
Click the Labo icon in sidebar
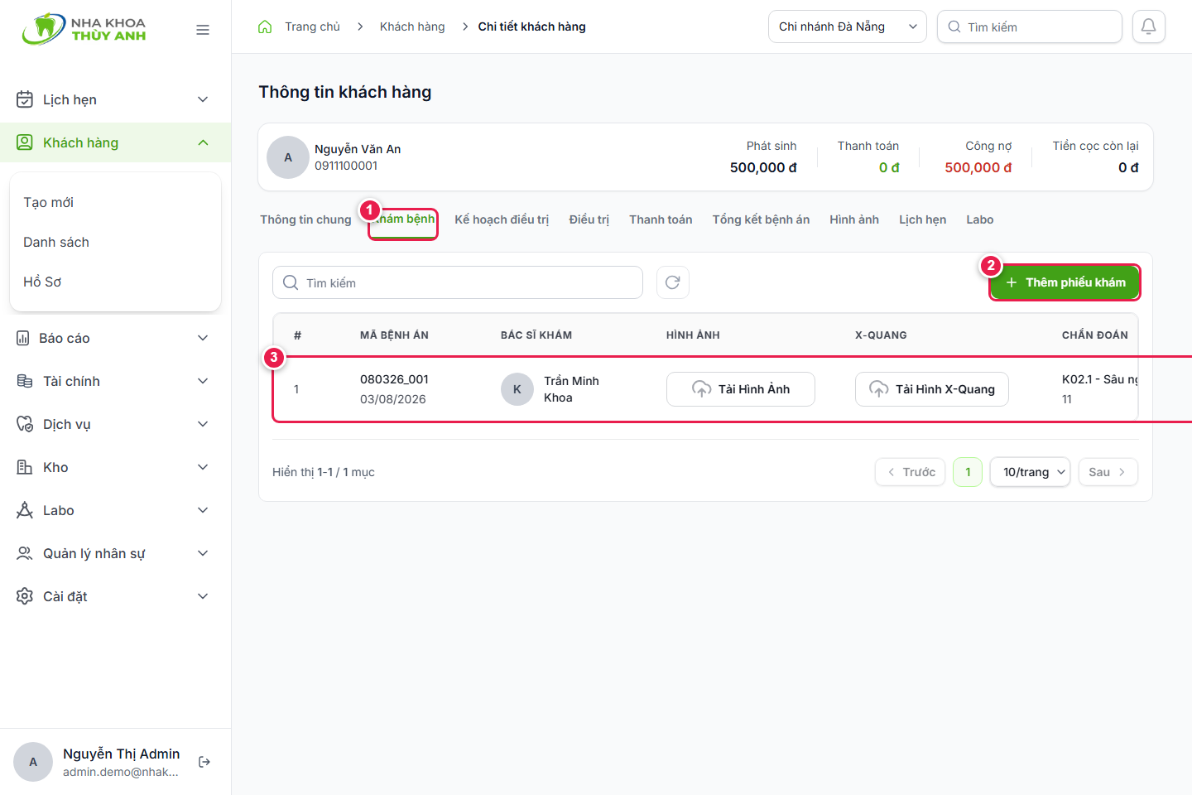coord(25,510)
